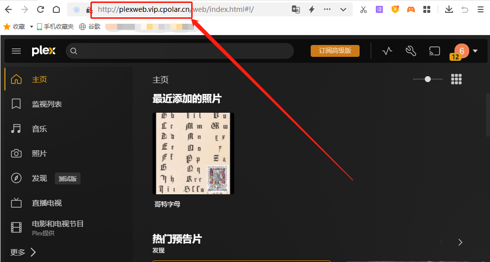Expand the 收藏 bookmarks dropdown arrow
Screen dimensions: 490x262
click(x=31, y=27)
